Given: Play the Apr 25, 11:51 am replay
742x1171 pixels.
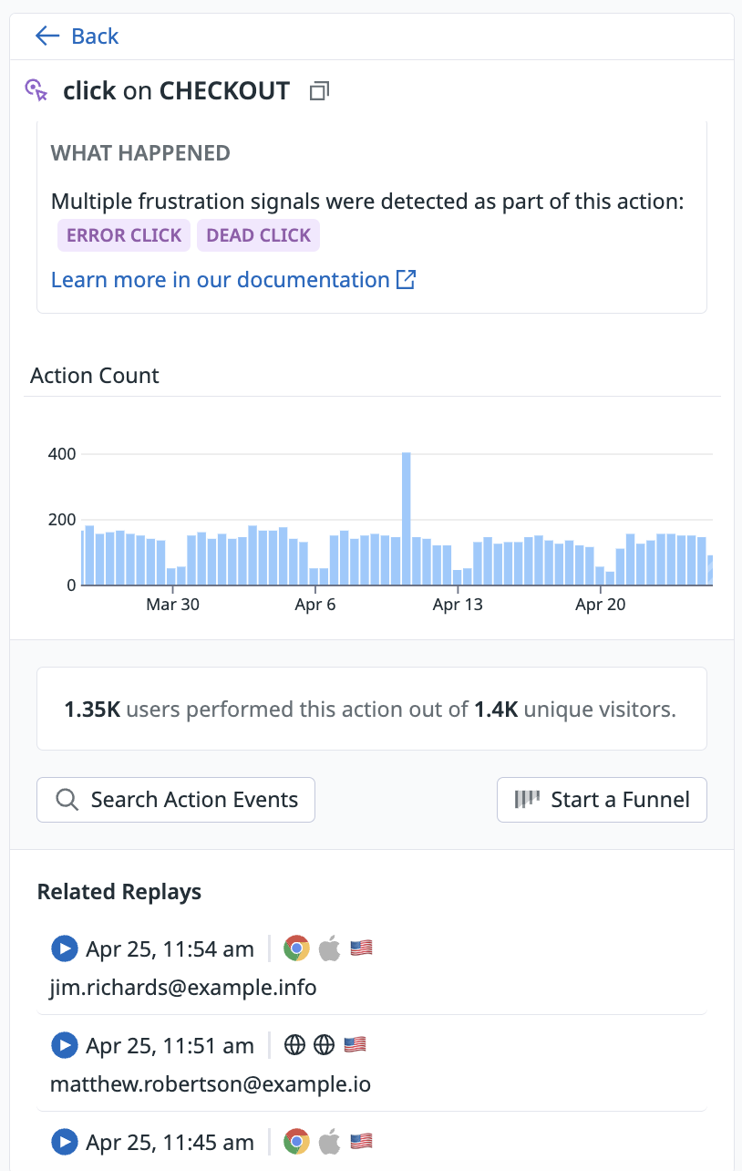Looking at the screenshot, I should 64,1045.
